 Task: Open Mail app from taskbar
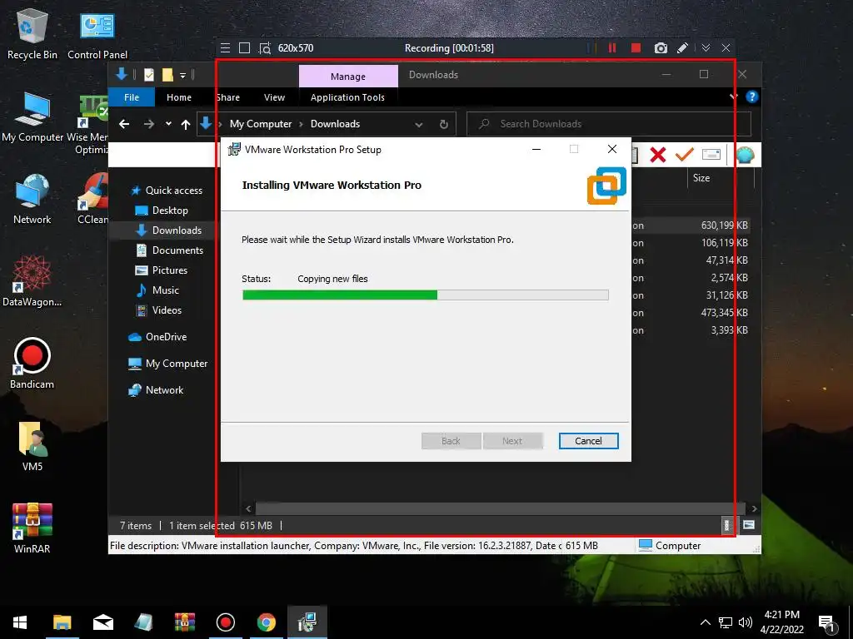(x=102, y=622)
